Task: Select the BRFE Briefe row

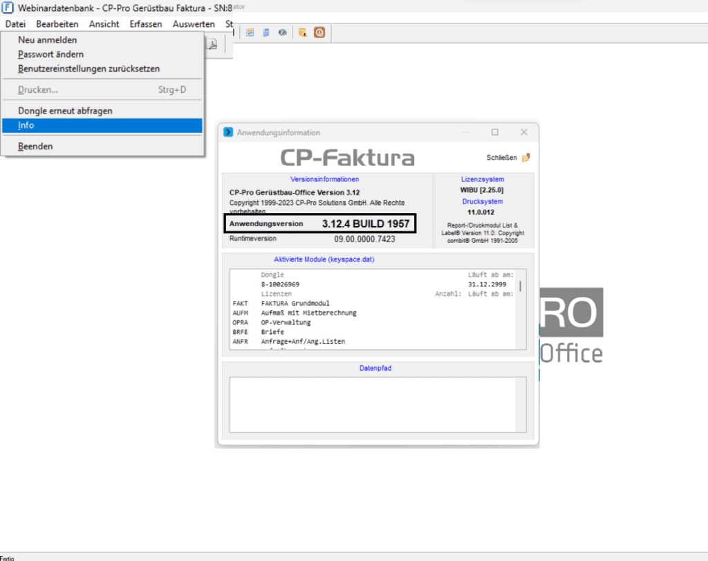Action: pos(372,332)
